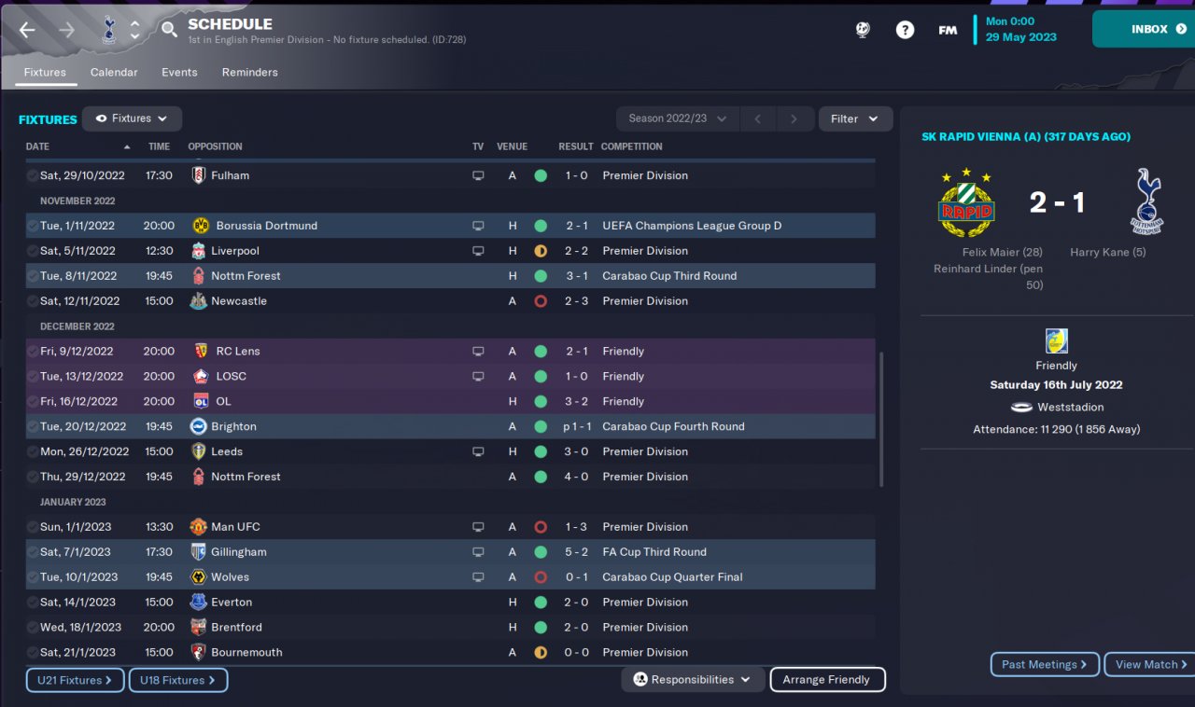The width and height of the screenshot is (1195, 707).
Task: Open the FM menu icon
Action: click(948, 30)
